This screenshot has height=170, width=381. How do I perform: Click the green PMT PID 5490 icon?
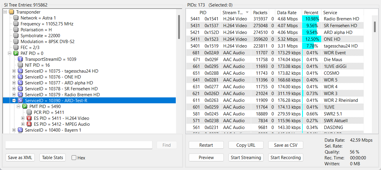coord(25,107)
